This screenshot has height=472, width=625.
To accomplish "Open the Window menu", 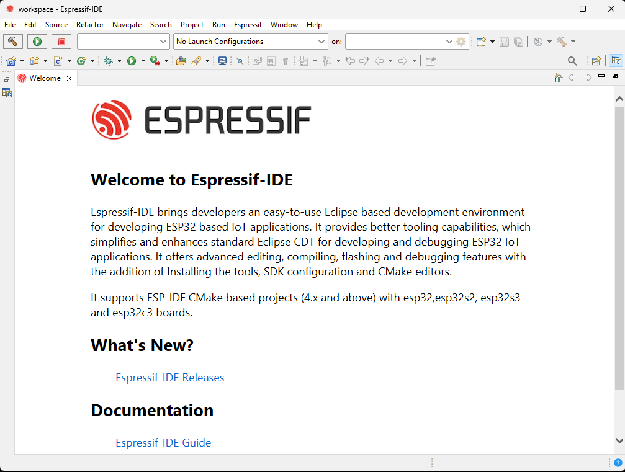I will coord(284,25).
